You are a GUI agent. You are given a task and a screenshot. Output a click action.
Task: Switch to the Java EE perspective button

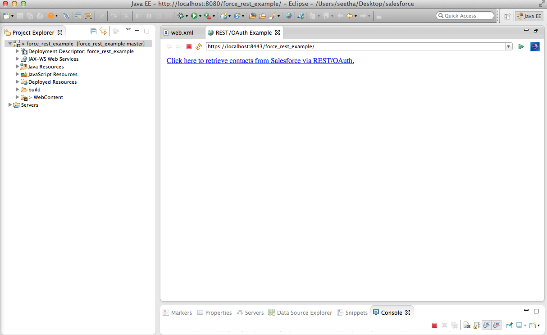coord(529,16)
